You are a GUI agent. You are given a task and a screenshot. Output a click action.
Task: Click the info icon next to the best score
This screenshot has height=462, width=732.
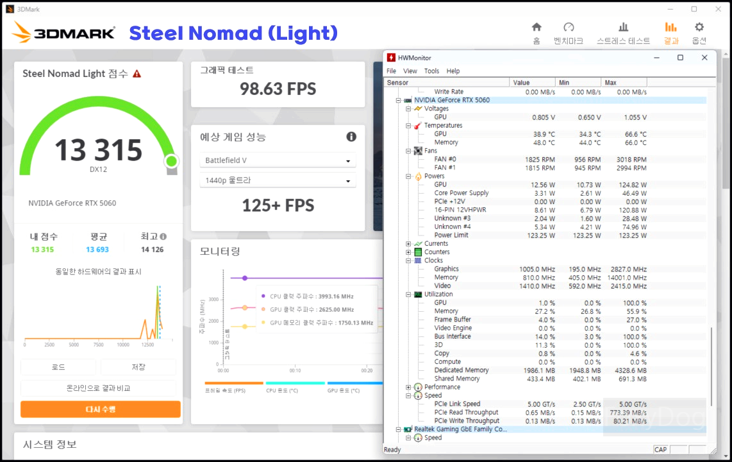pyautogui.click(x=163, y=236)
